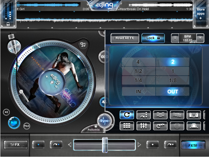The image size is (209, 157).
Task: Click Reset All FX button
Action: [125, 38]
